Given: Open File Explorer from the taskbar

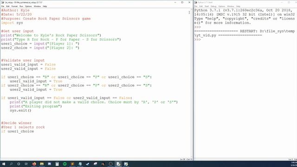Looking at the screenshot, I should tap(42, 164).
